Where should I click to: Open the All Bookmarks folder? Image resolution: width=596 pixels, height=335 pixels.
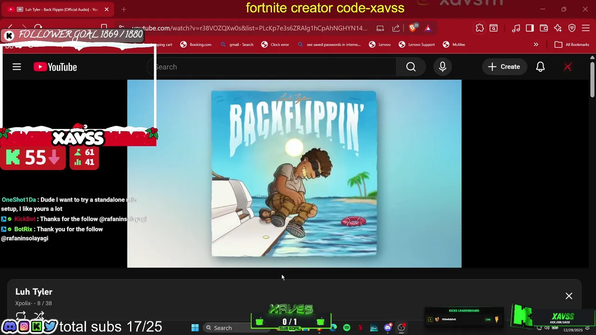(x=572, y=45)
